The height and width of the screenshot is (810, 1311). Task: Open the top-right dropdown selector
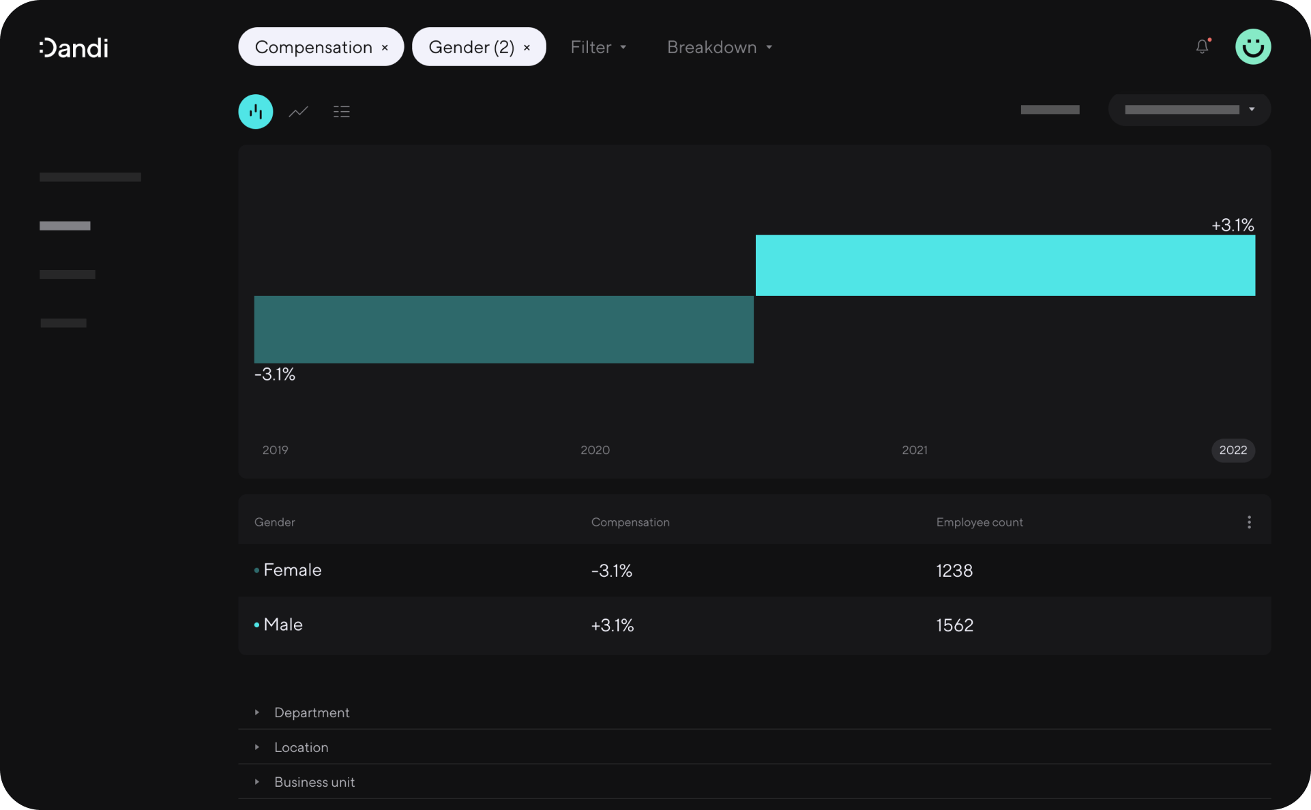(1189, 110)
